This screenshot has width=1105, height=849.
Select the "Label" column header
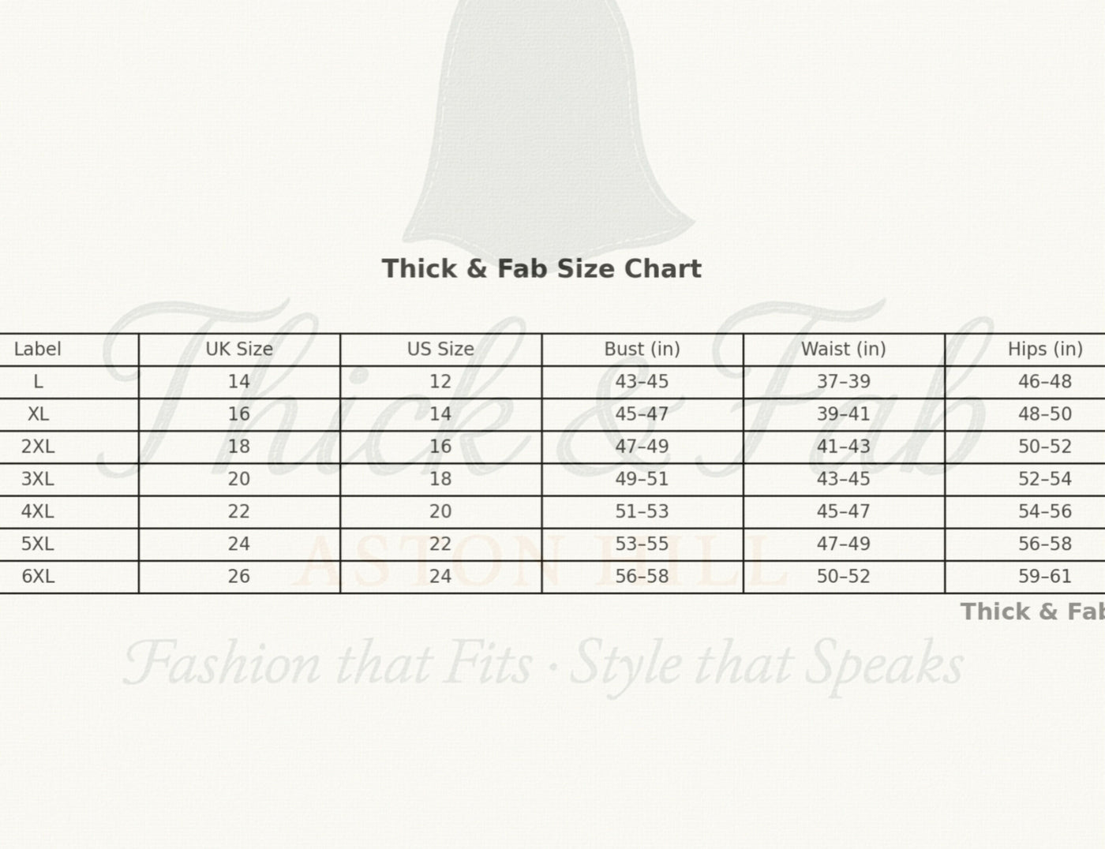38,349
